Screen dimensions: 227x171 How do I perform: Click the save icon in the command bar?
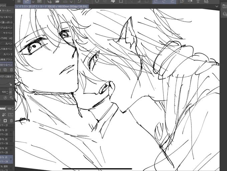tap(65, 1)
